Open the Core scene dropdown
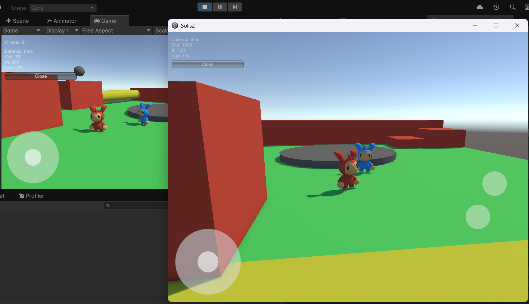The image size is (529, 304). tap(63, 8)
